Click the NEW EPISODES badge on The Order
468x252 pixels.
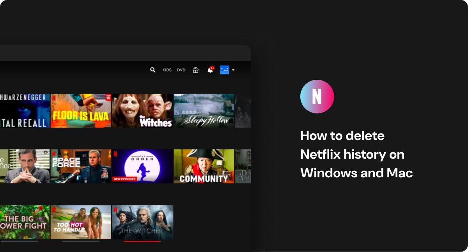(125, 179)
